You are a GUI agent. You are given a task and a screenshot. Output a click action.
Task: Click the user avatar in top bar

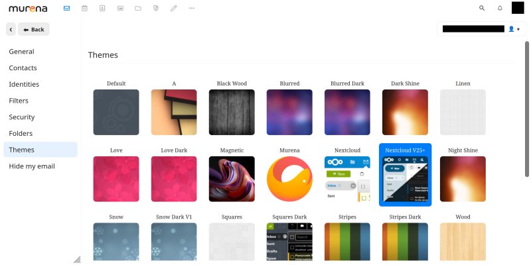click(x=518, y=8)
